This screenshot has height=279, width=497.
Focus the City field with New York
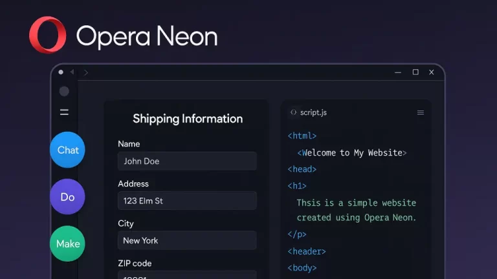point(187,240)
